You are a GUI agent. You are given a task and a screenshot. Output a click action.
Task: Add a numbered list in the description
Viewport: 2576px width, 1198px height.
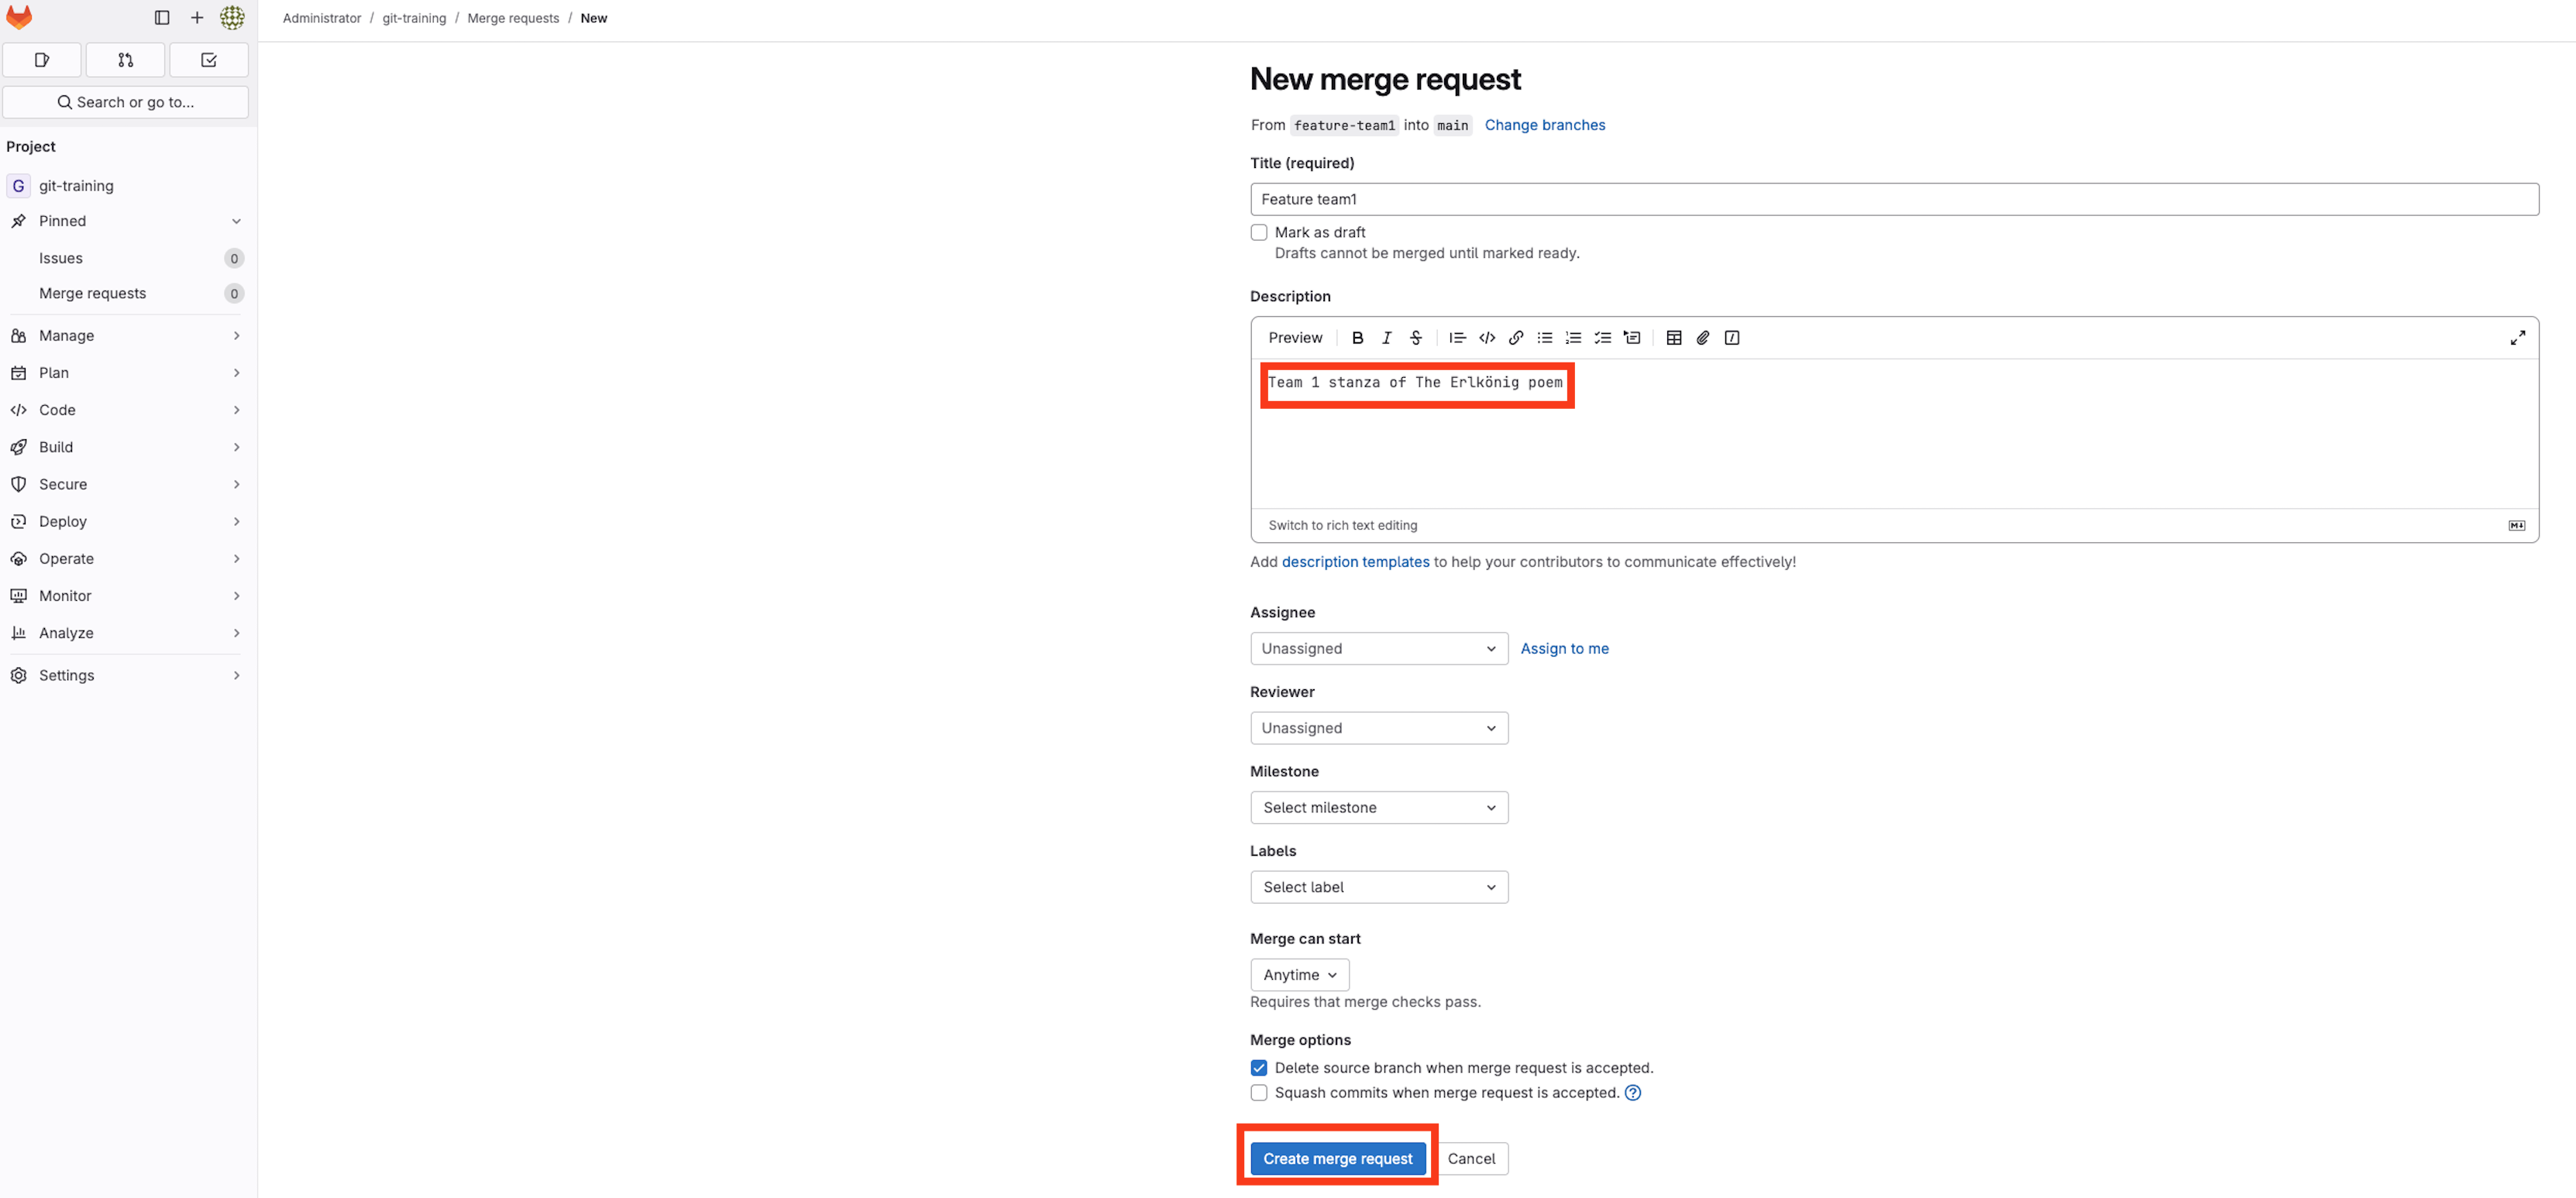(1573, 338)
